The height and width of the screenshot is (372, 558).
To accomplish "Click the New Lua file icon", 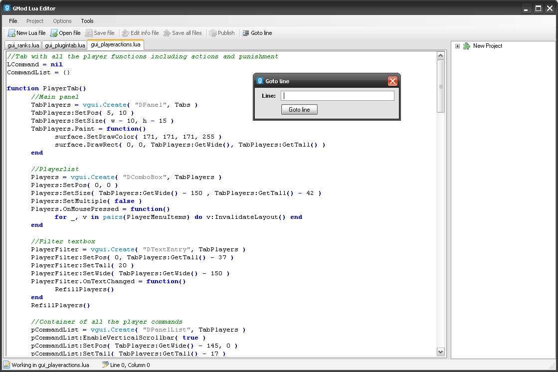I will tap(11, 33).
